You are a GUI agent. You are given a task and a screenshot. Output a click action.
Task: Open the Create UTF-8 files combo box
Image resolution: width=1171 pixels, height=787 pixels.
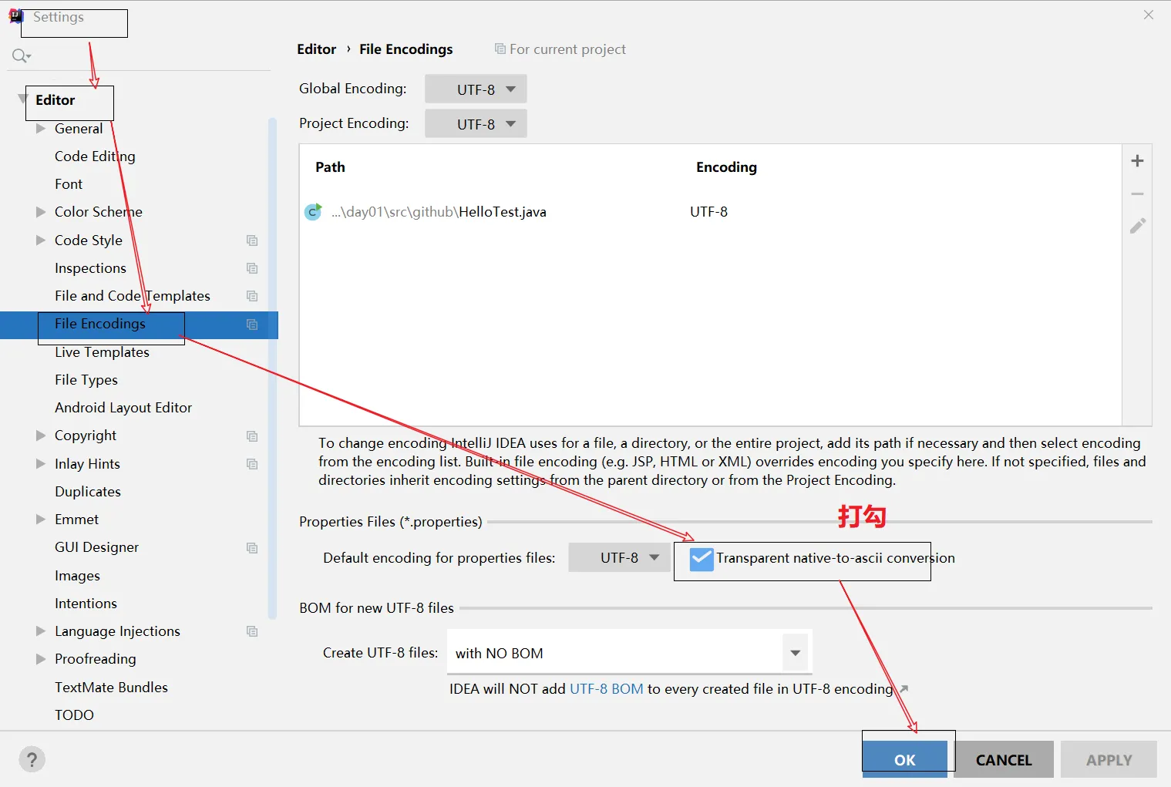click(x=629, y=654)
